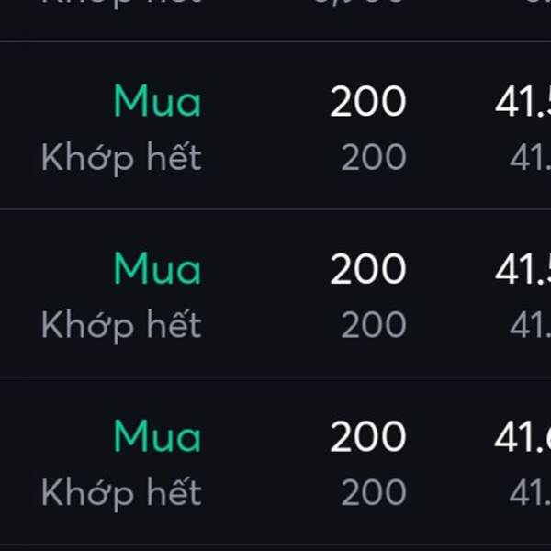Open the Mua order priced at 41.6
The width and height of the screenshot is (551, 551).
point(157,436)
